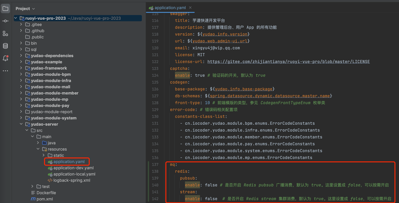Image resolution: width=399 pixels, height=203 pixels.
Task: Switch to the application.yaml editor tab
Action: (170, 8)
